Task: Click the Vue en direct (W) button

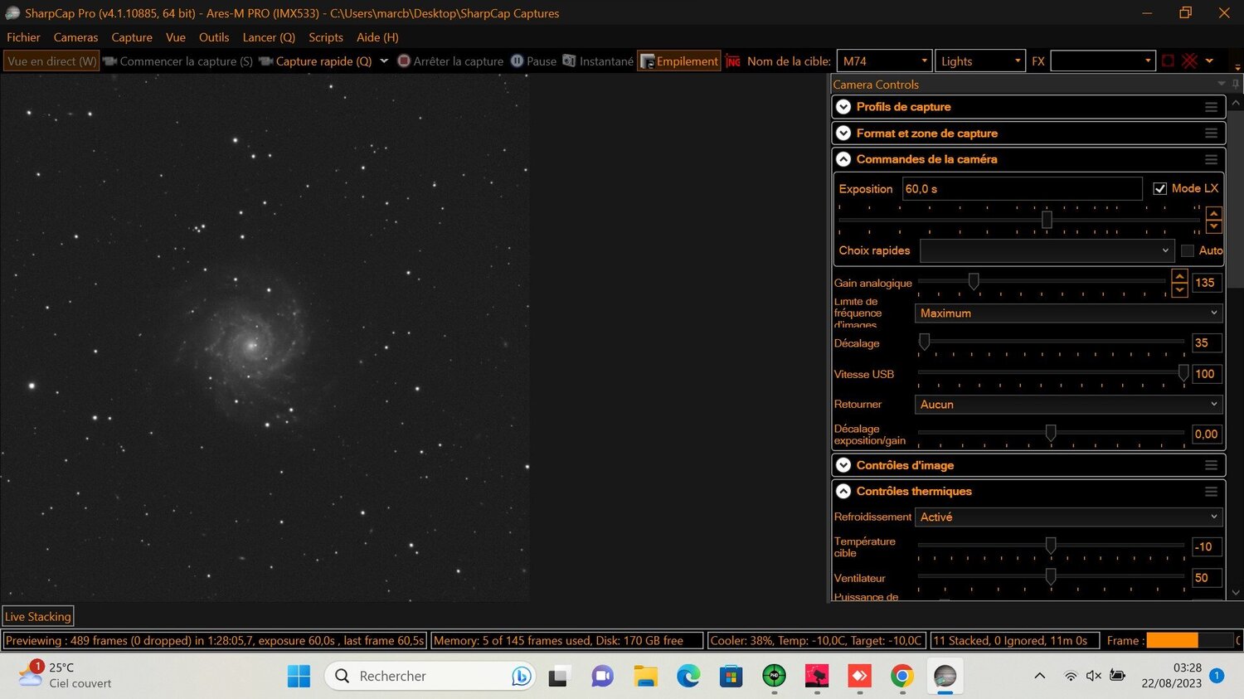Action: point(51,61)
